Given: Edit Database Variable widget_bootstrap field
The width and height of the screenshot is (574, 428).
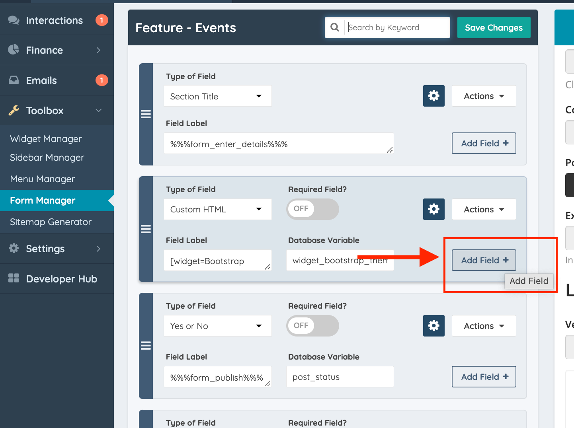Looking at the screenshot, I should (x=340, y=260).
